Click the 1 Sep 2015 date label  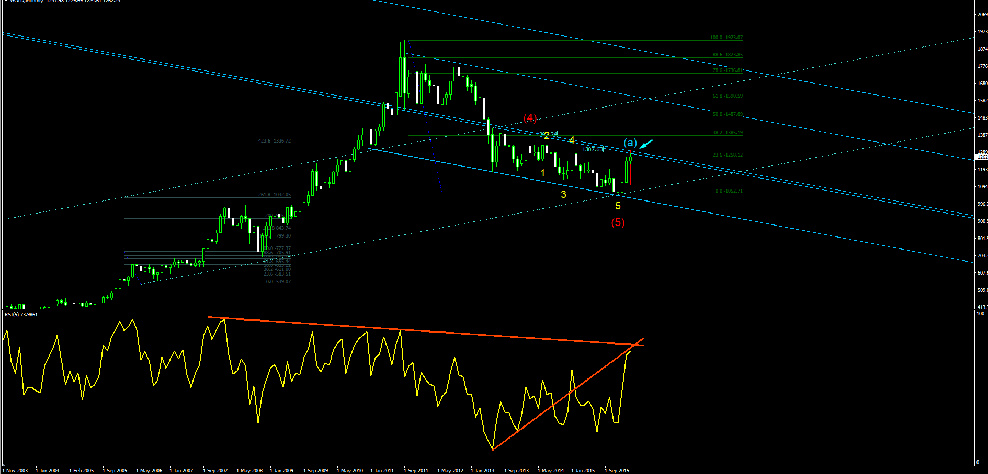tap(617, 471)
